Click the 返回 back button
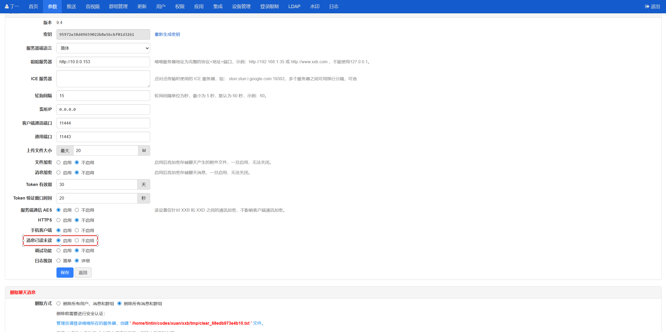Image resolution: width=666 pixels, height=332 pixels. 83,272
